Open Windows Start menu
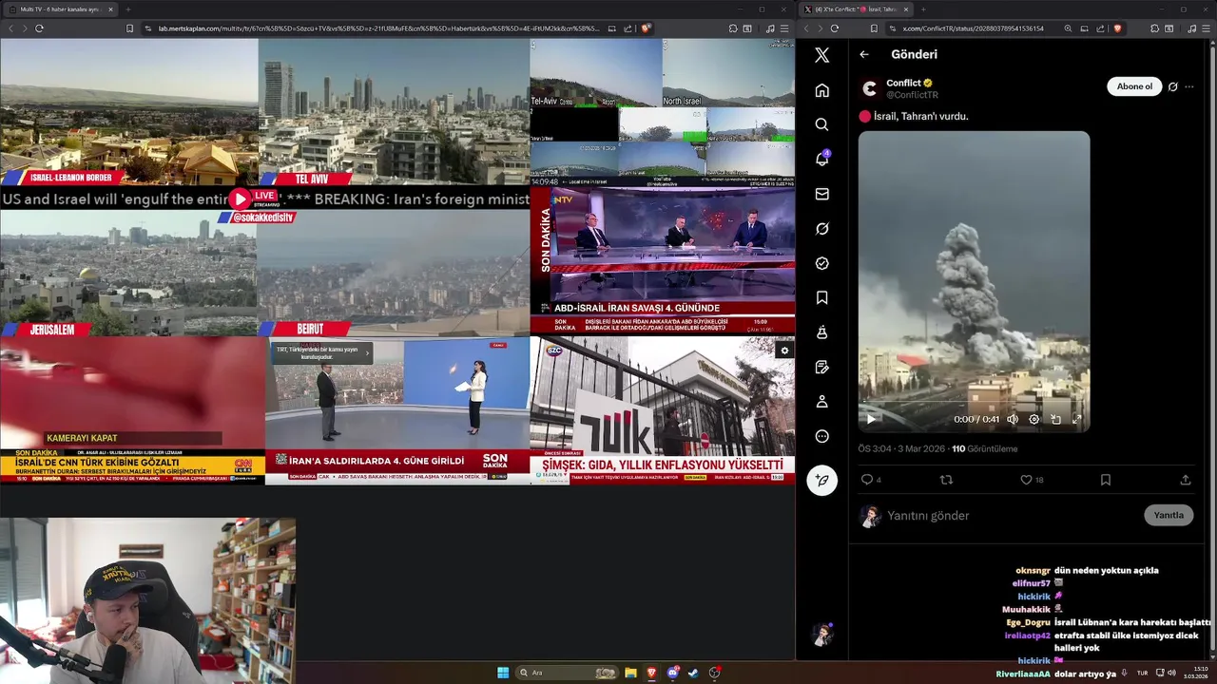Screen dimensions: 1217x684 (x=503, y=673)
